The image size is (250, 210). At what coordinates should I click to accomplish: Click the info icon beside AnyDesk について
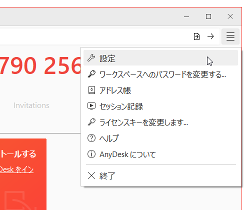[x=91, y=154]
